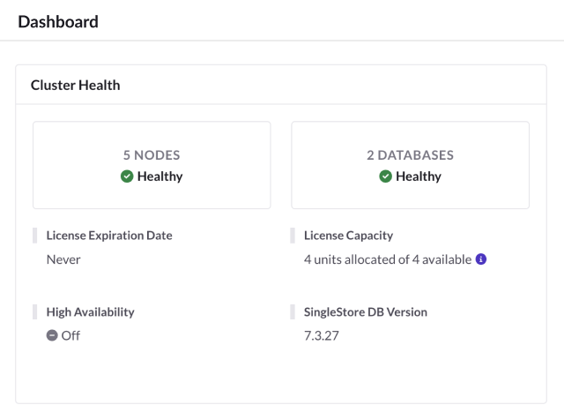Click the High Availability label
564x420 pixels.
[90, 312]
